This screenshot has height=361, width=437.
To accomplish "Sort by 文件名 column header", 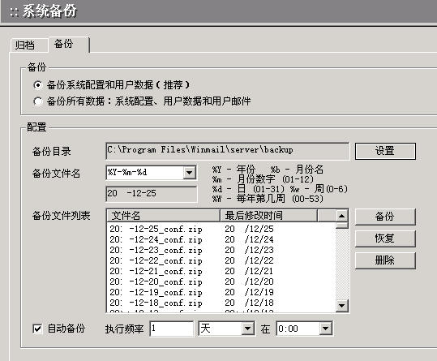I will [163, 216].
